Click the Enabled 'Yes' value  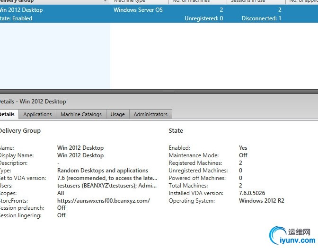pos(243,148)
